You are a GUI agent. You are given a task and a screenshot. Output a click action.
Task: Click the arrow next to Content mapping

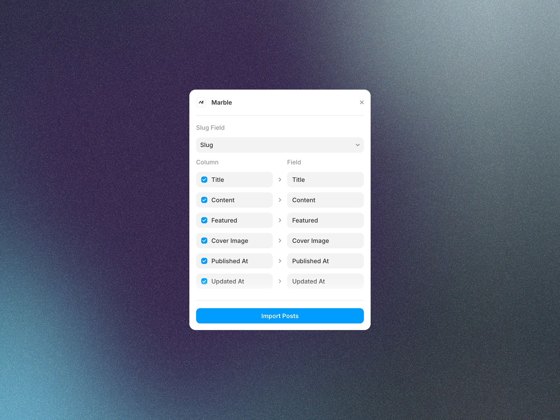click(x=280, y=200)
